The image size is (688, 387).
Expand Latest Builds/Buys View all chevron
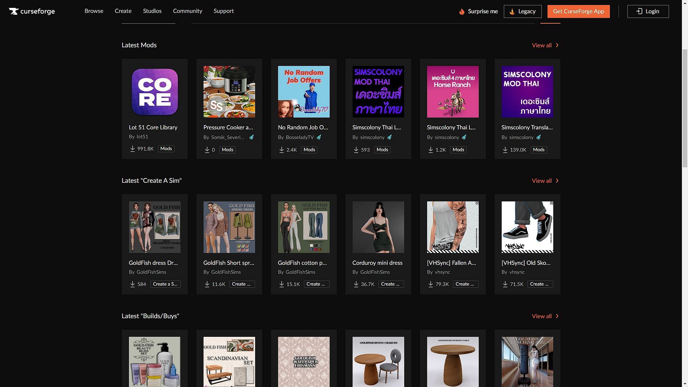coord(557,316)
